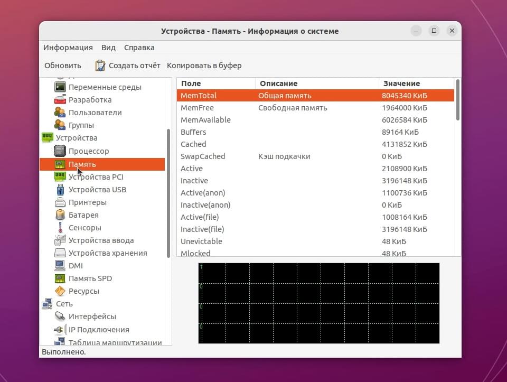The width and height of the screenshot is (507, 382).
Task: Open the Справка menu
Action: point(139,48)
